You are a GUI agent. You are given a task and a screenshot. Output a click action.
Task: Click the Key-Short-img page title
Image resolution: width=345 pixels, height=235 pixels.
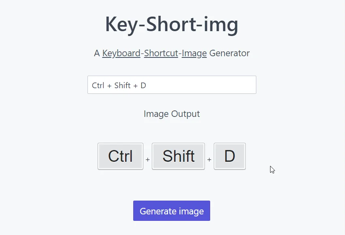click(172, 24)
